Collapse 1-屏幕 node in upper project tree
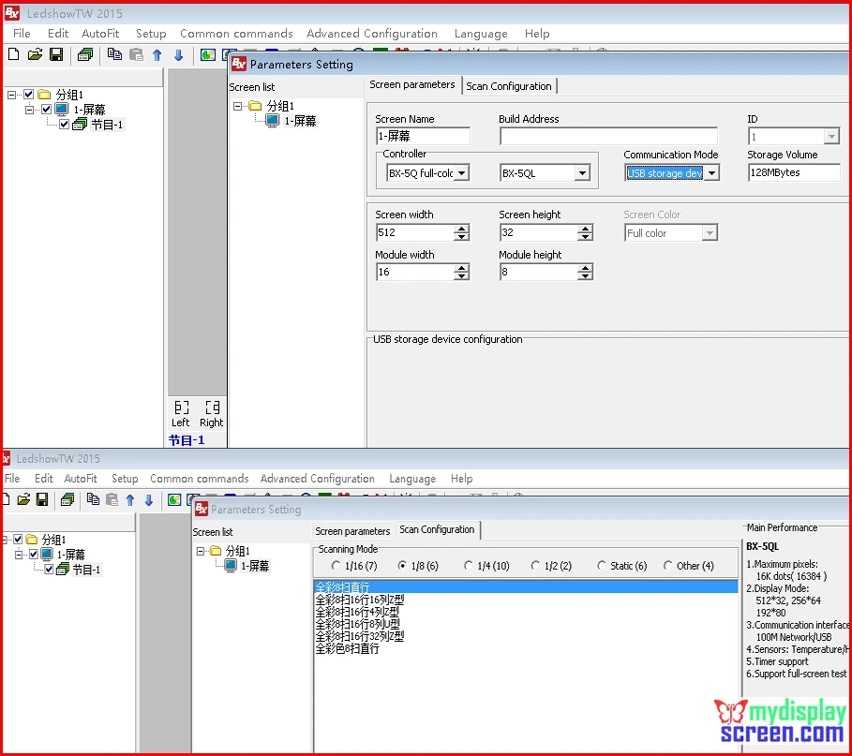Image resolution: width=852 pixels, height=756 pixels. [29, 110]
